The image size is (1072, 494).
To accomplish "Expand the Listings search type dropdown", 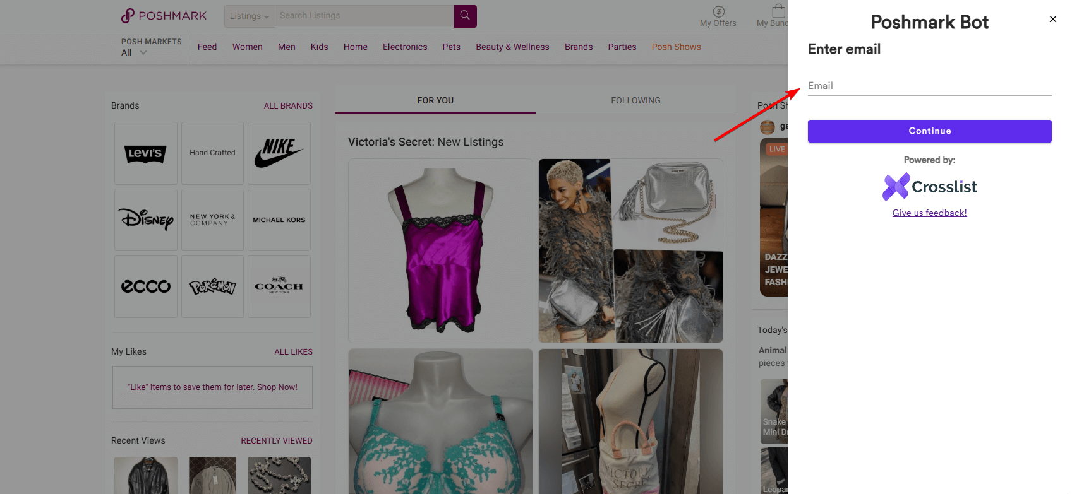I will tap(250, 16).
